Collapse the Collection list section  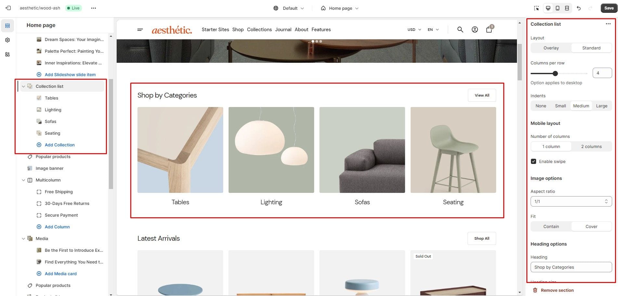(23, 87)
